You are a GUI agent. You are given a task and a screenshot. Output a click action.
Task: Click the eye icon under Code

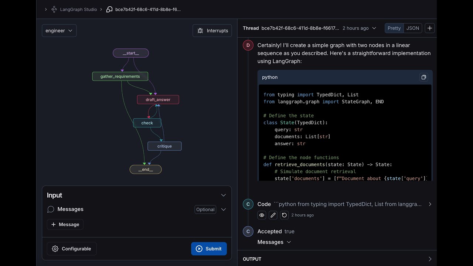click(x=262, y=215)
